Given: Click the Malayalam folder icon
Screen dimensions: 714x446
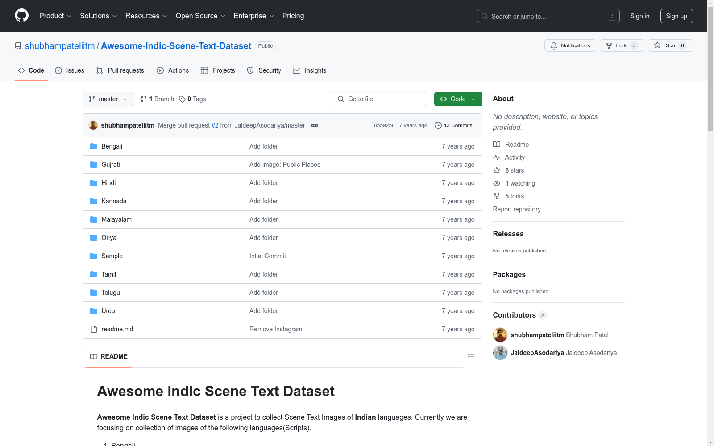Looking at the screenshot, I should click(94, 219).
